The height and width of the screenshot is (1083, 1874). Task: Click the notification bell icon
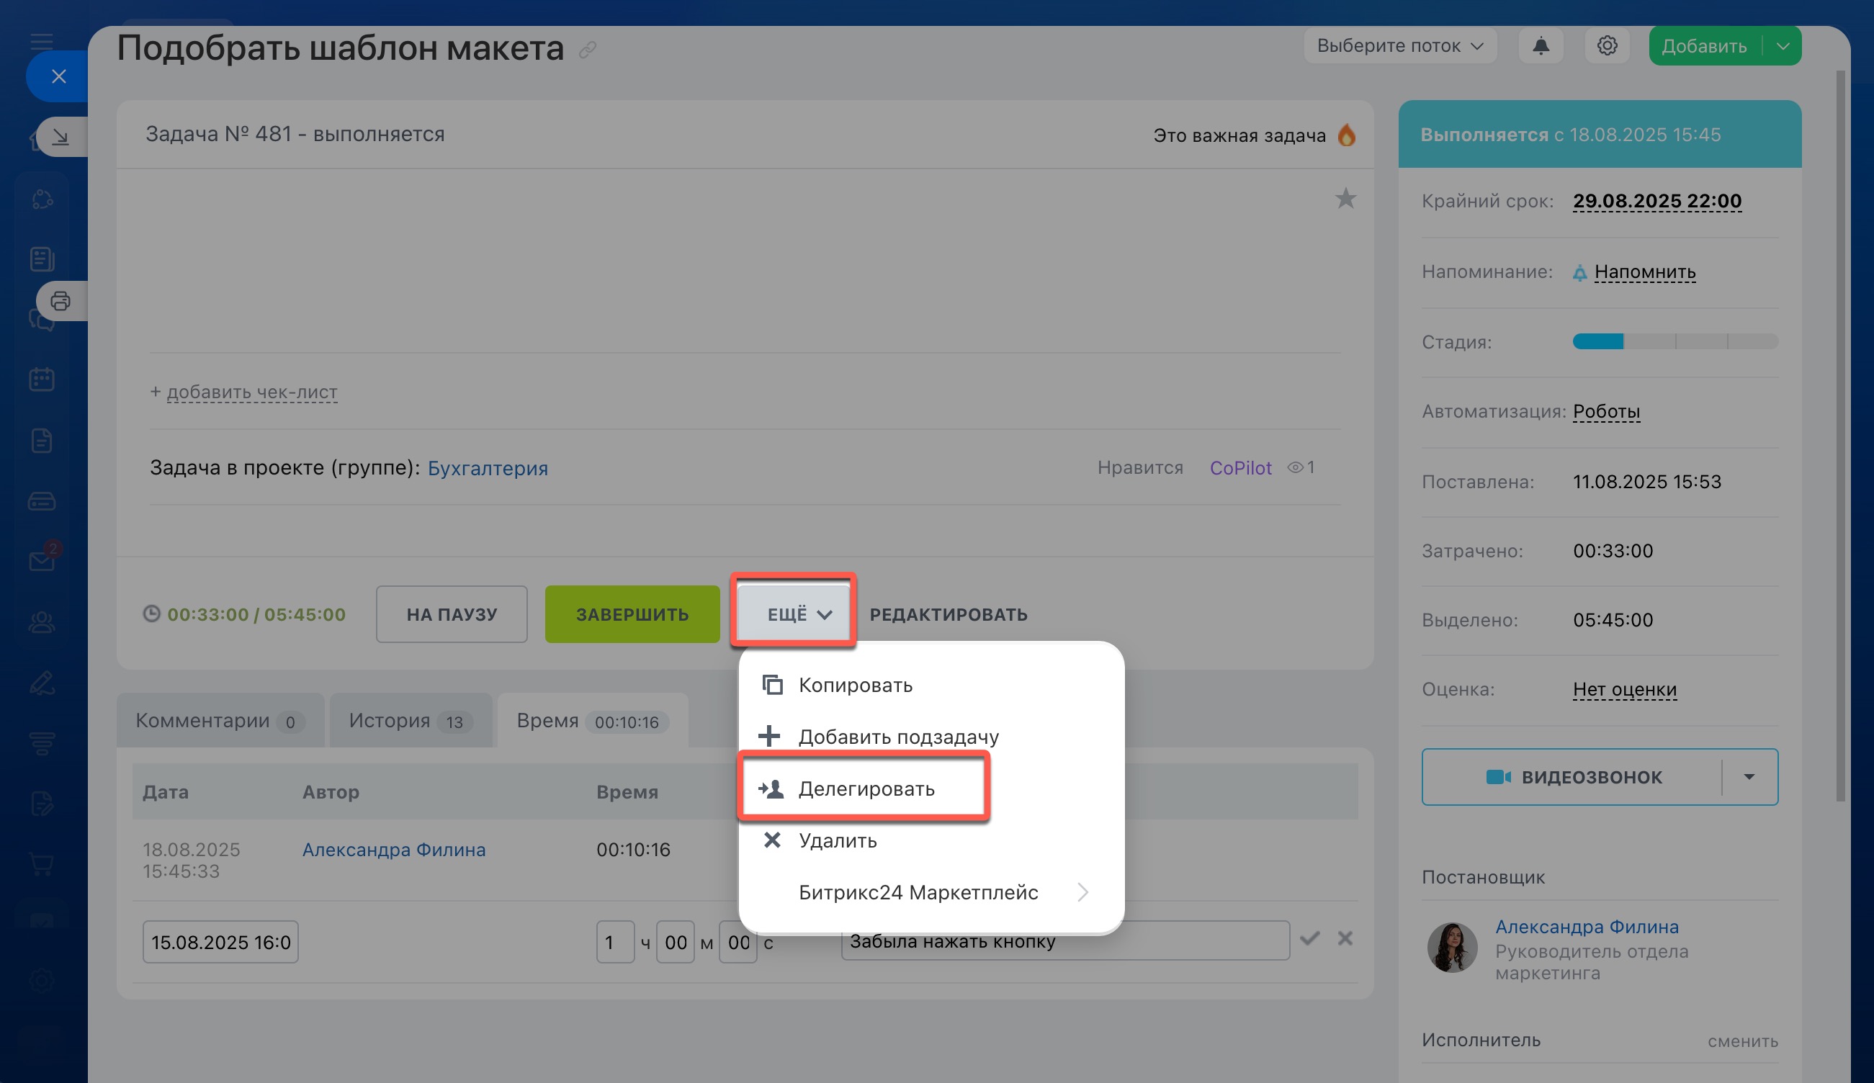[x=1541, y=46]
